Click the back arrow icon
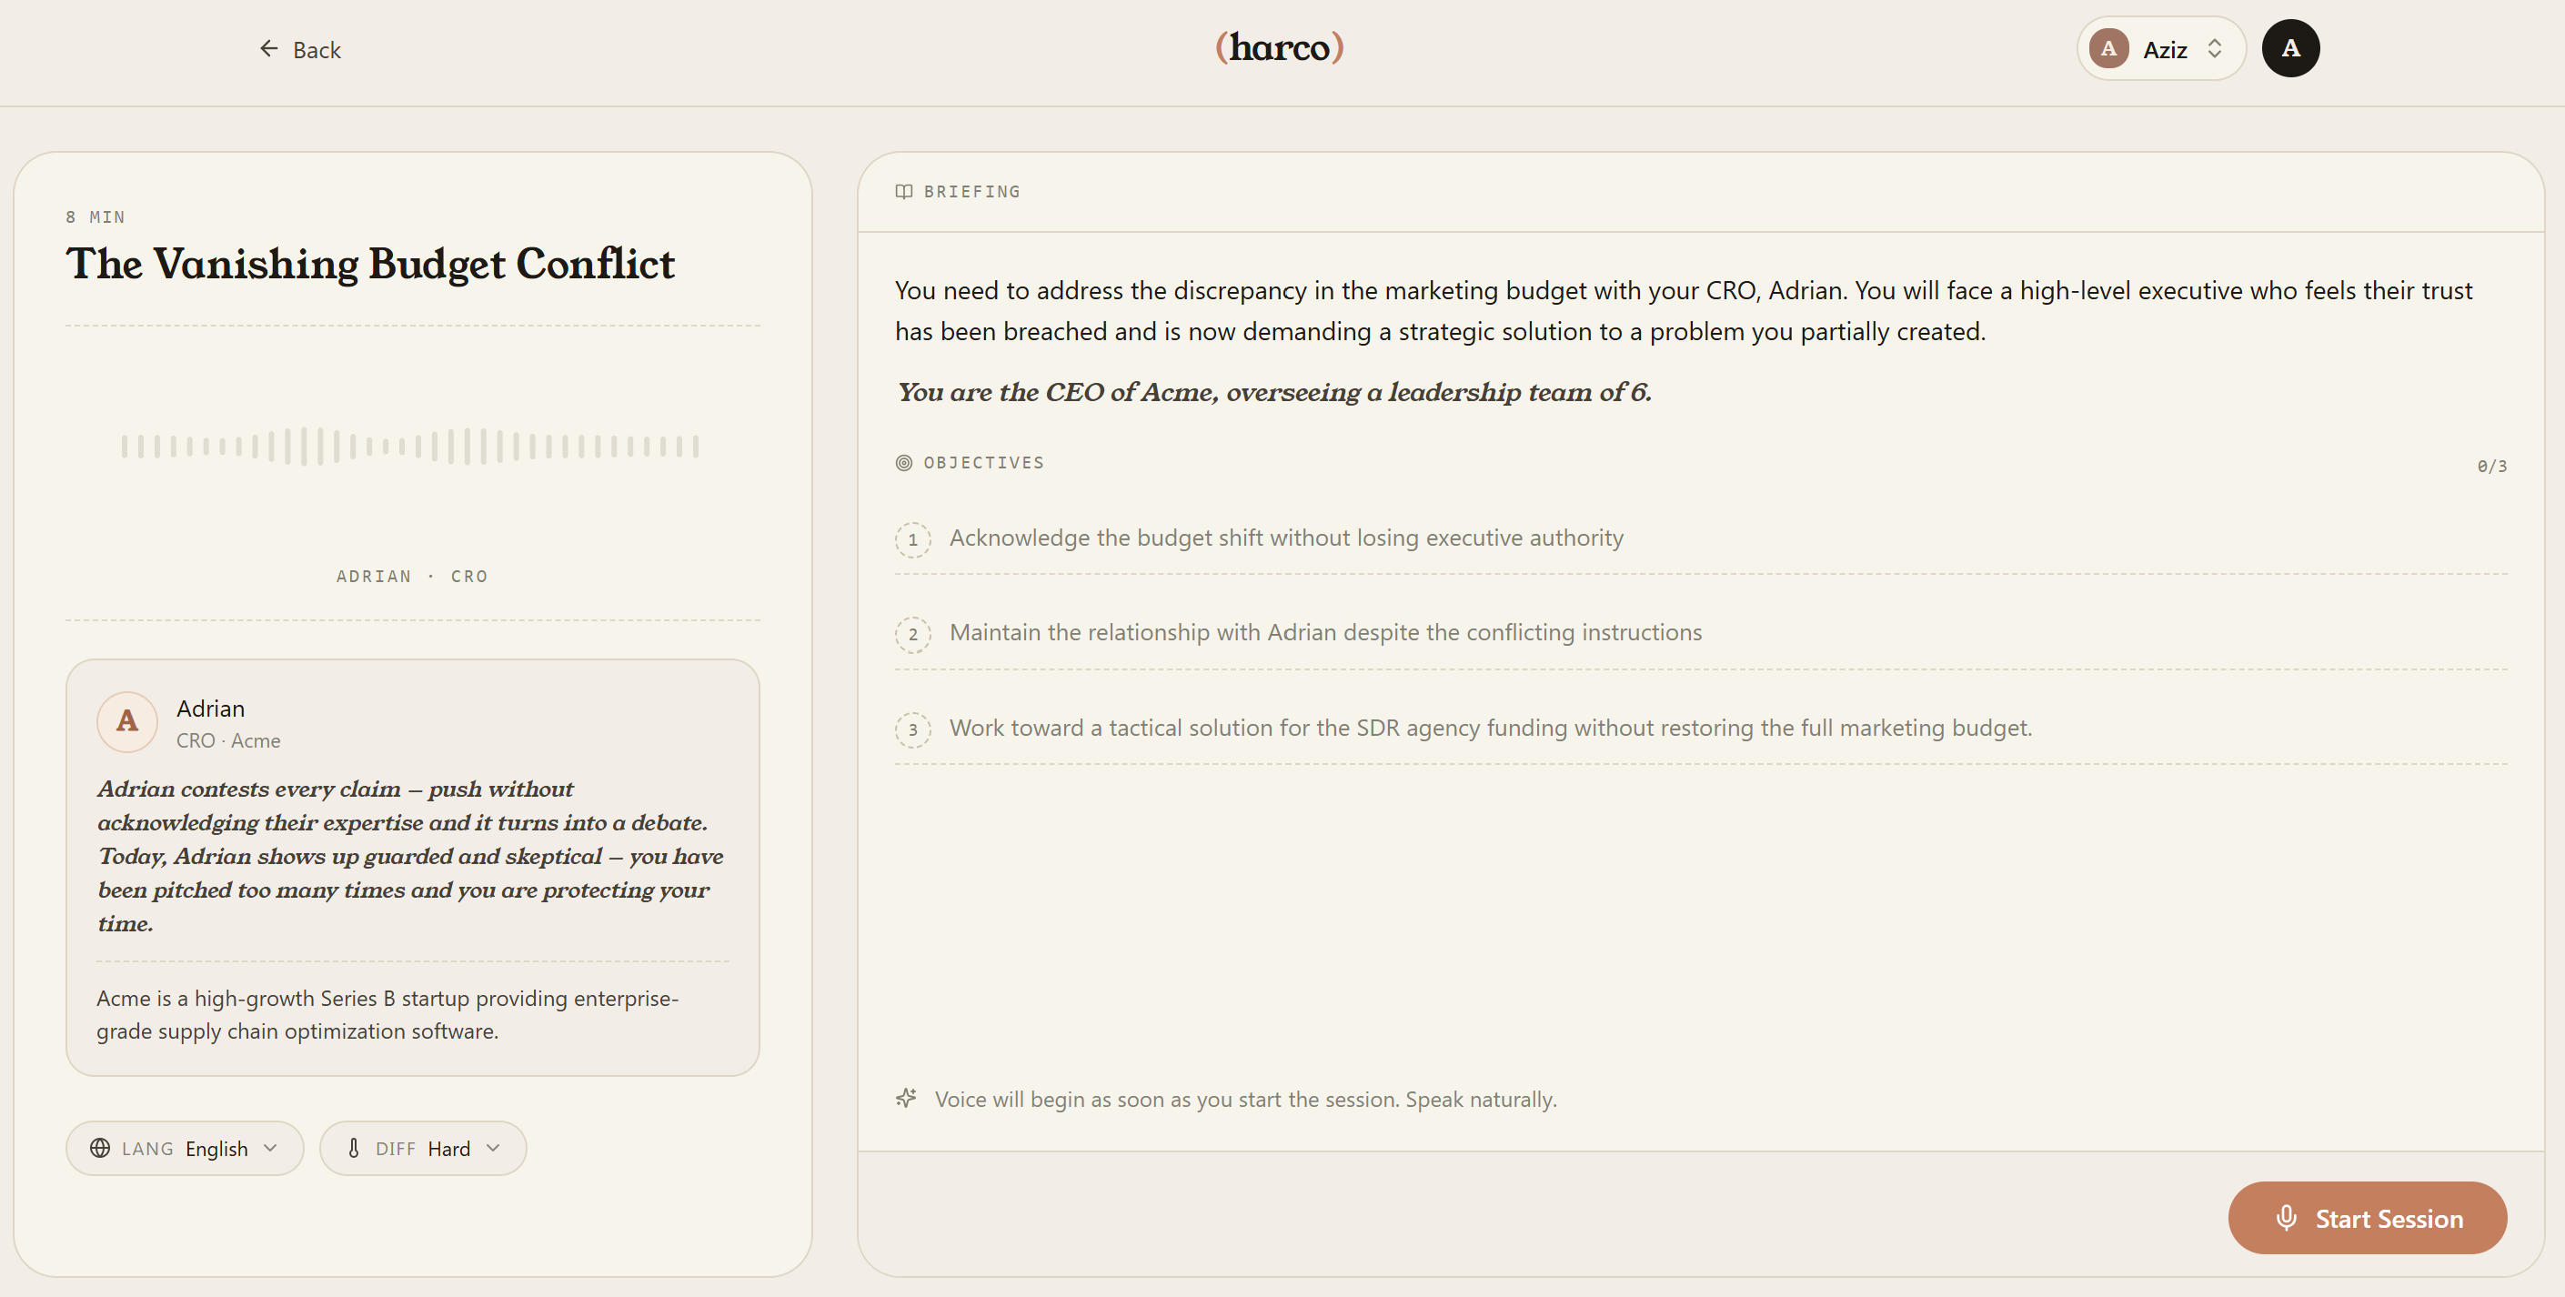This screenshot has width=2565, height=1297. (x=267, y=49)
